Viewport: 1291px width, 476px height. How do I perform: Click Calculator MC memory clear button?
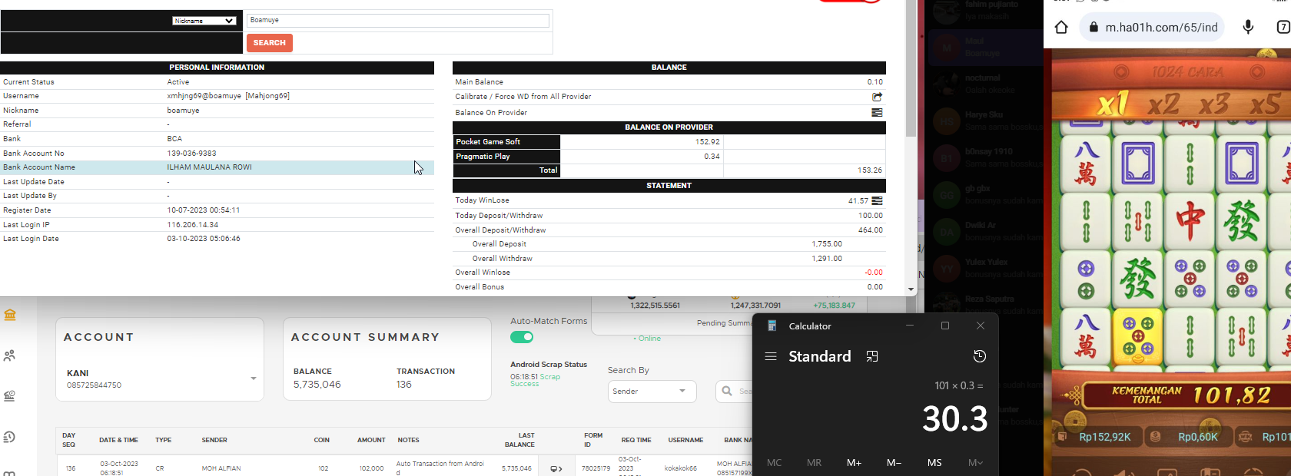coord(775,463)
